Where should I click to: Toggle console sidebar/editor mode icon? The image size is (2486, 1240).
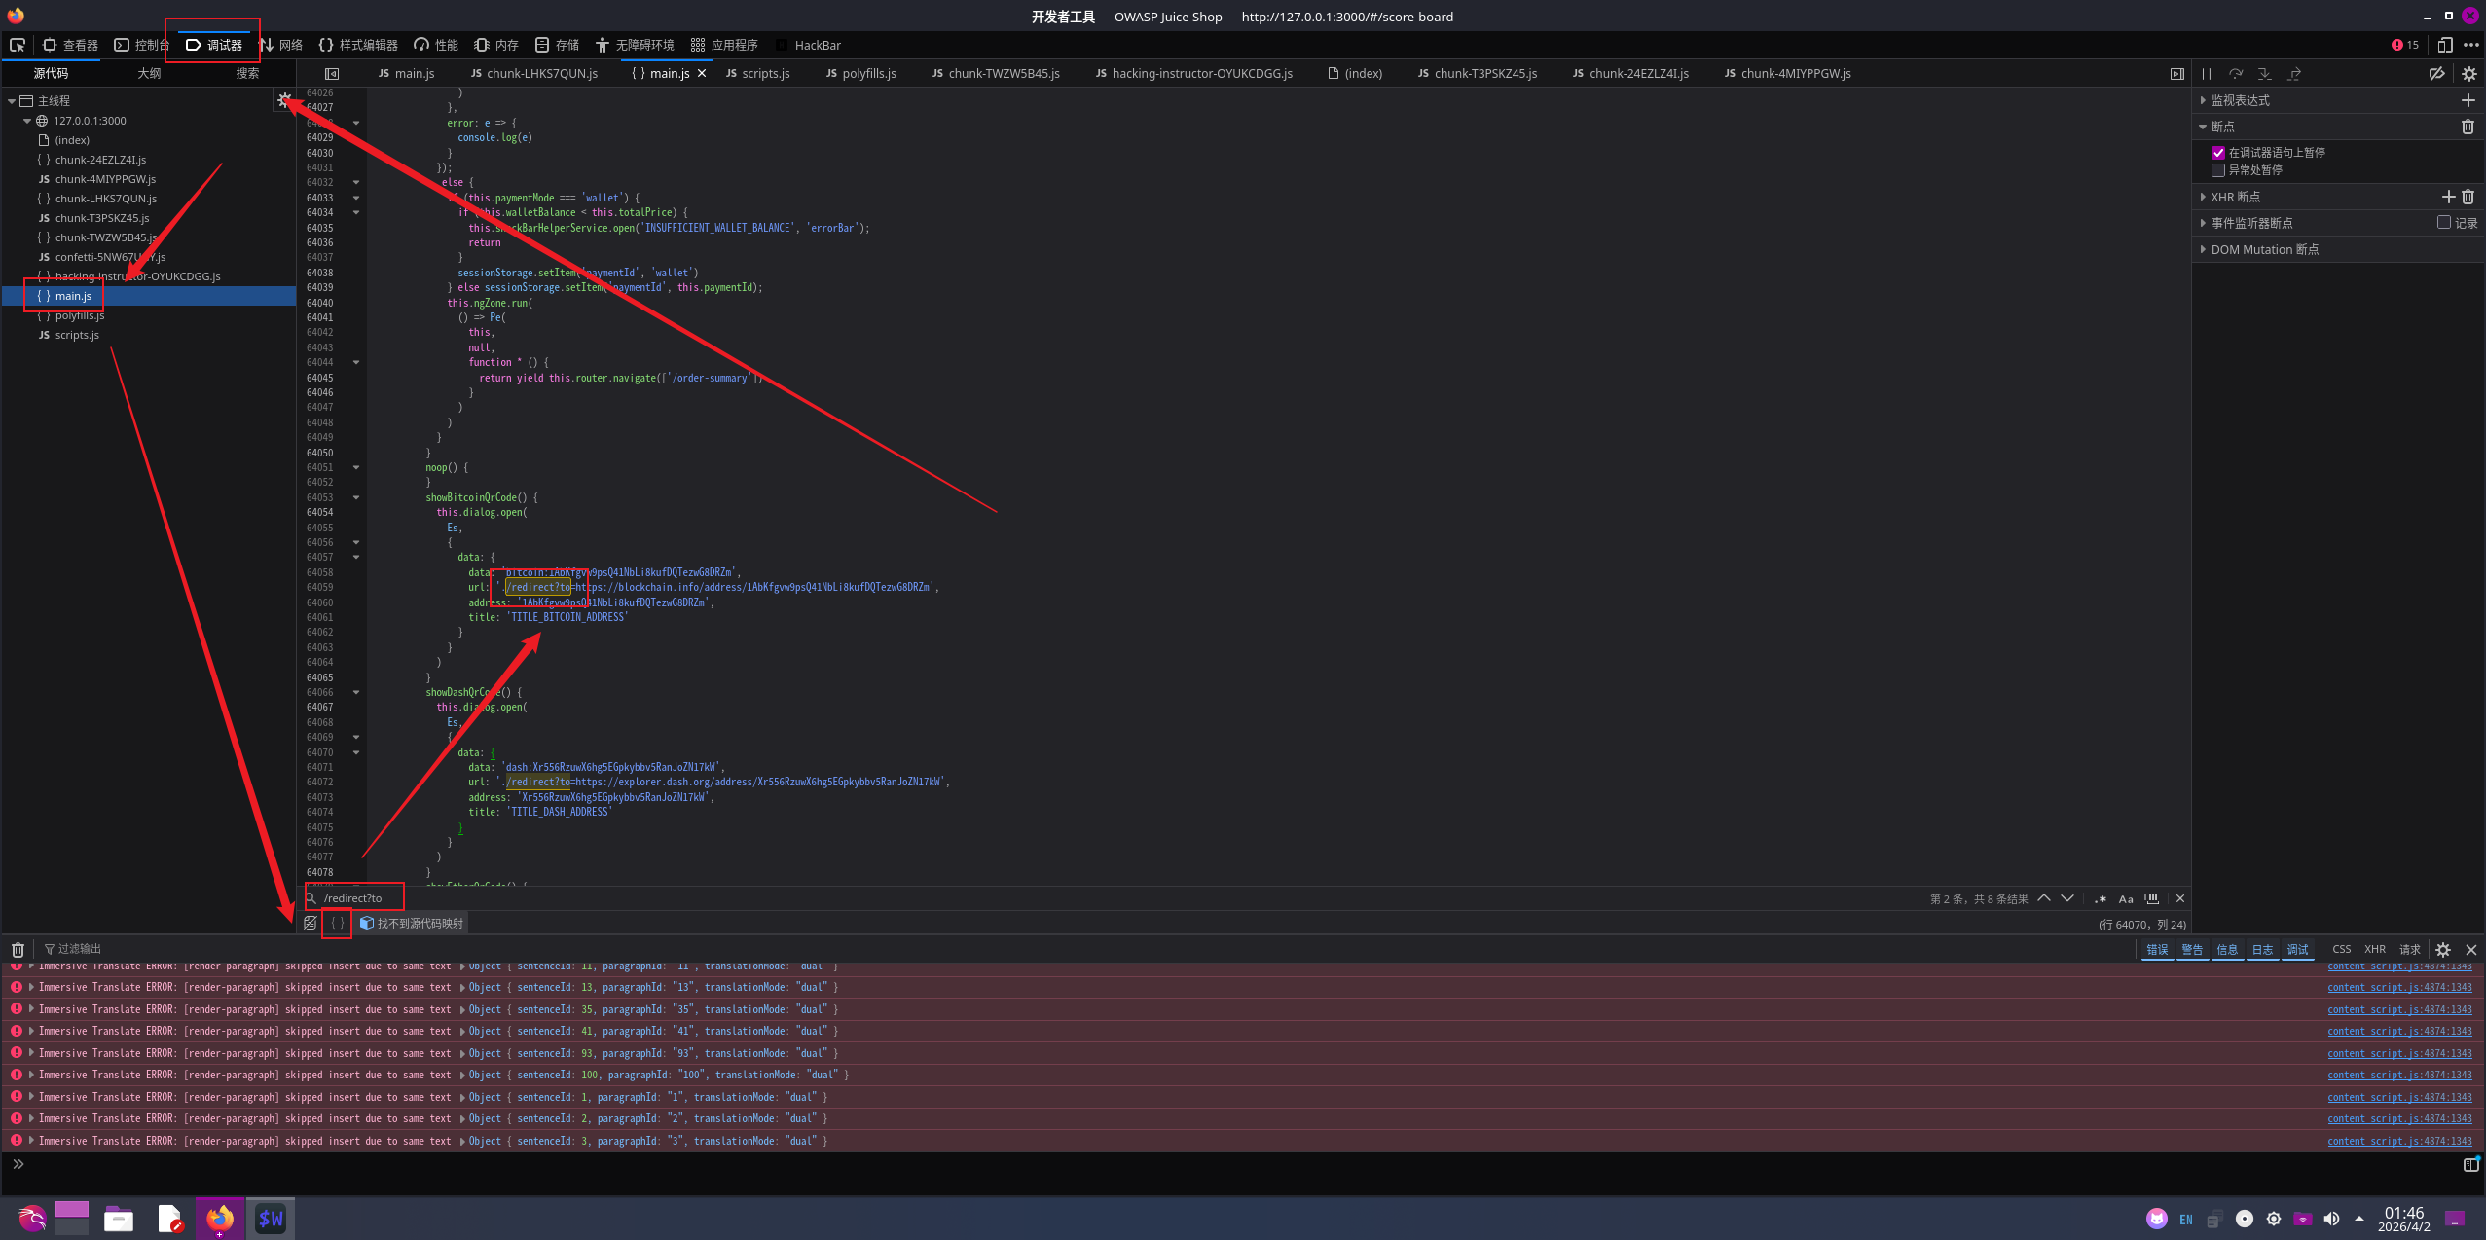tap(2470, 1164)
